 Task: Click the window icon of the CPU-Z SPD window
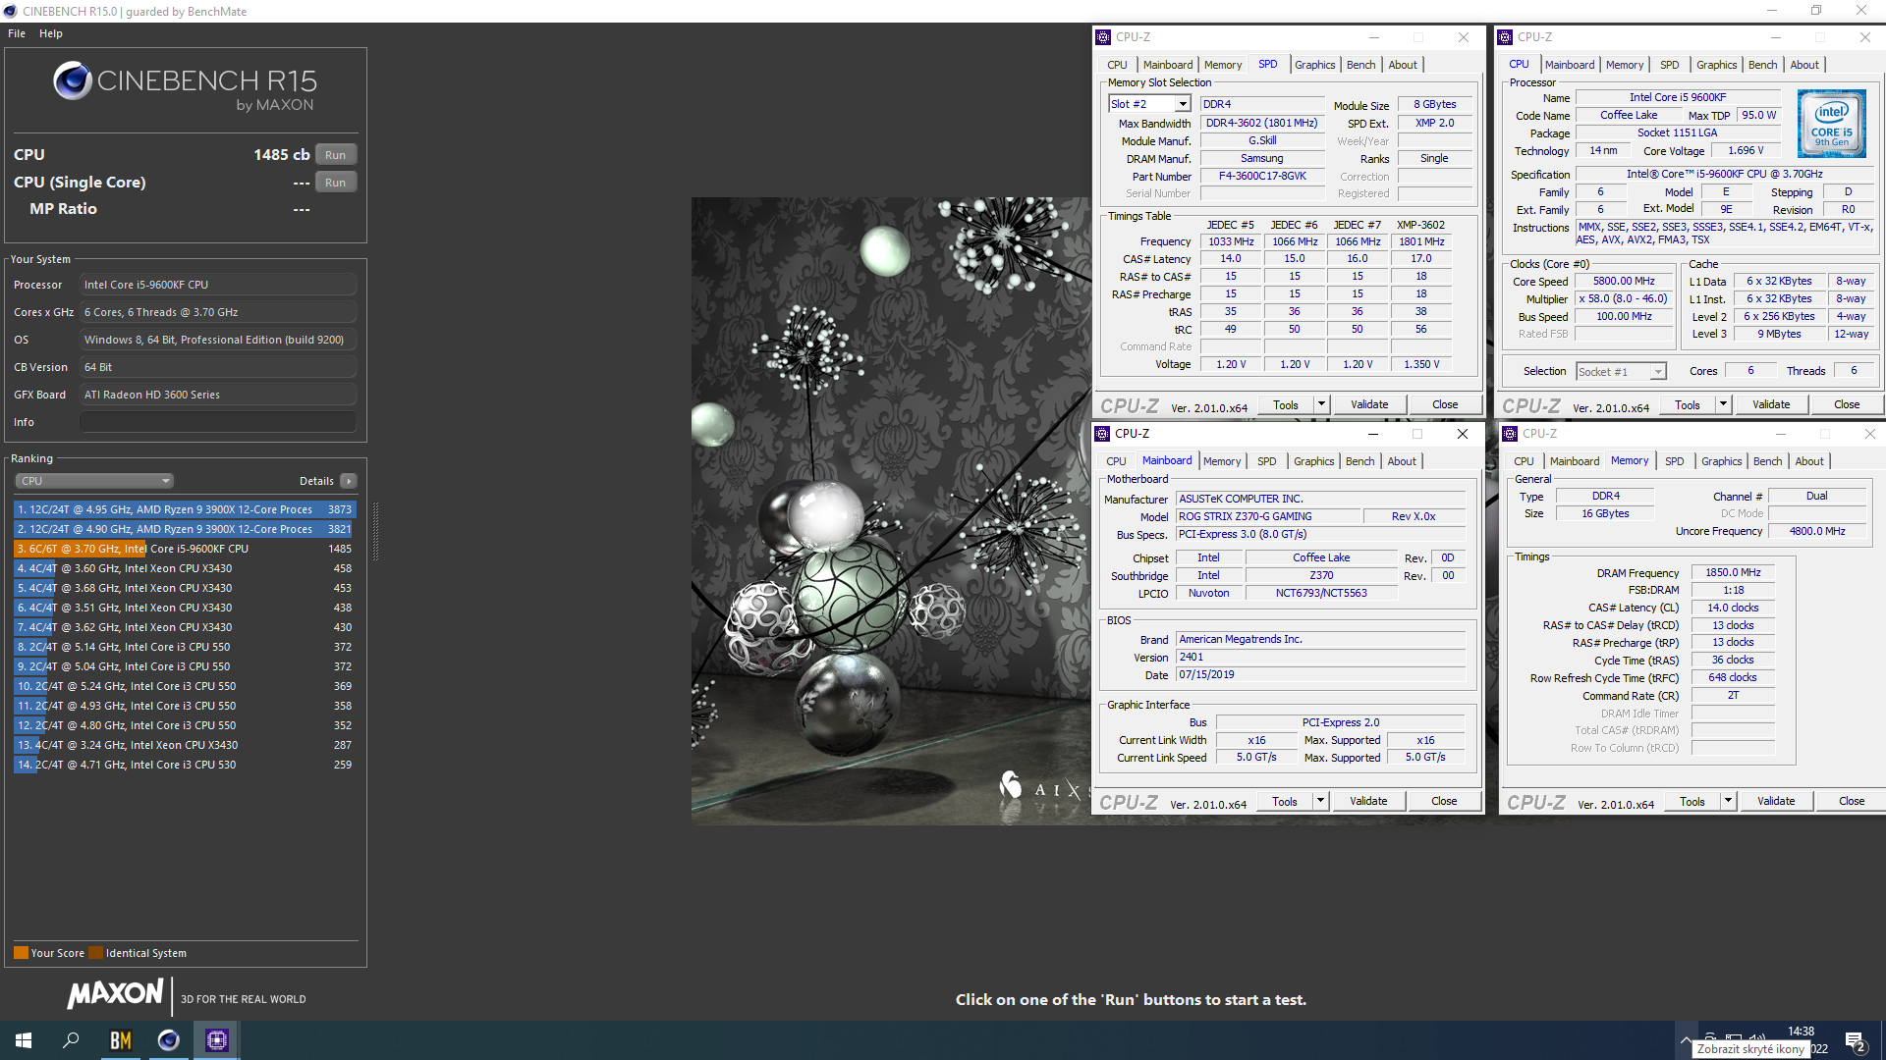coord(1104,37)
